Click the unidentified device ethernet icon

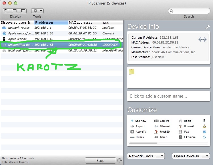point(4,45)
